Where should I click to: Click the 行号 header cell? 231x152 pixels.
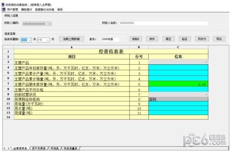click(x=139, y=56)
